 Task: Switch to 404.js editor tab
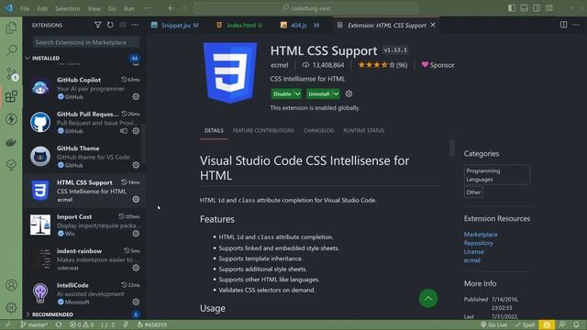[300, 25]
